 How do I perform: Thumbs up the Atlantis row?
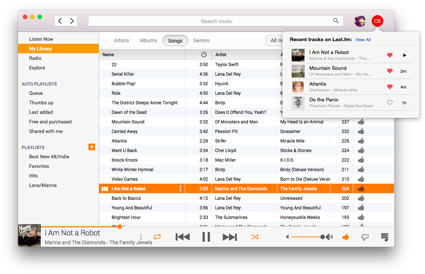pyautogui.click(x=361, y=141)
